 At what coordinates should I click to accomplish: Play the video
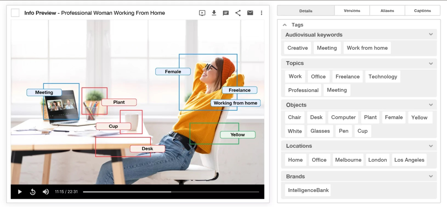point(20,192)
